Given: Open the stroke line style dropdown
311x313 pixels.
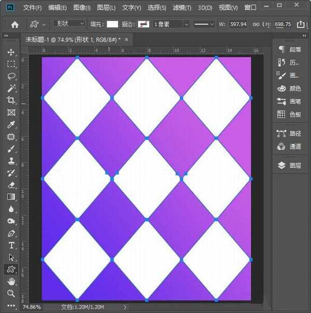Looking at the screenshot, I should tap(204, 24).
